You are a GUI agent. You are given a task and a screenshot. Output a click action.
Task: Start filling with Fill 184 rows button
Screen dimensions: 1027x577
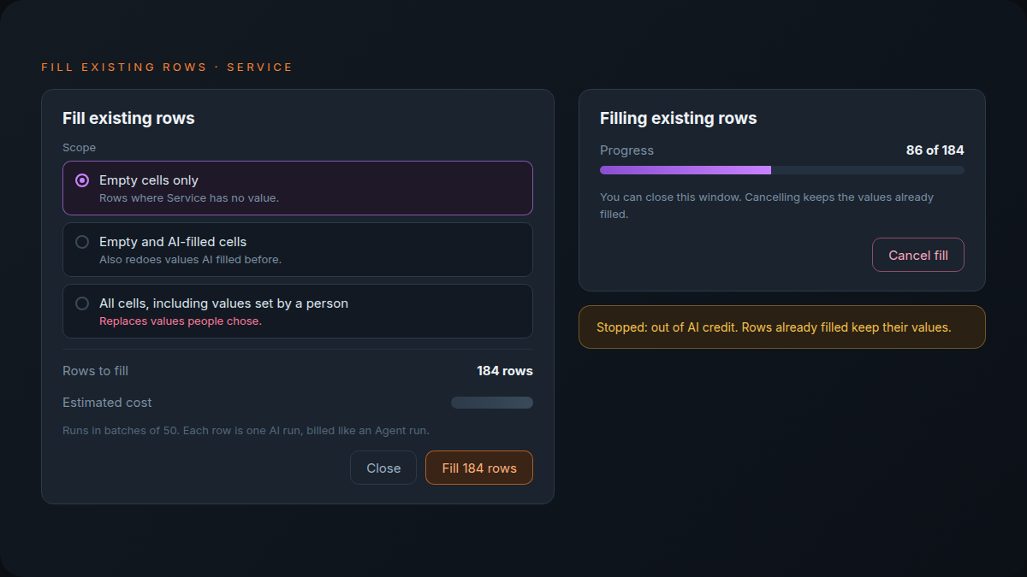point(479,468)
